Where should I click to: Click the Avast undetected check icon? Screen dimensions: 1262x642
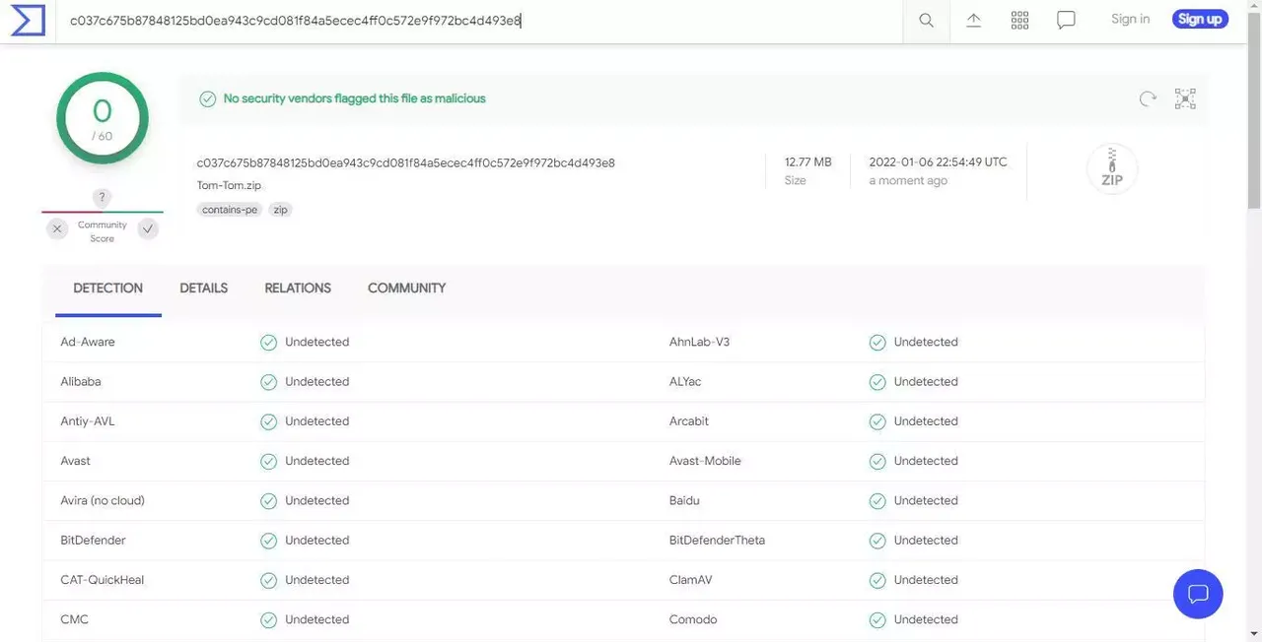coord(268,461)
